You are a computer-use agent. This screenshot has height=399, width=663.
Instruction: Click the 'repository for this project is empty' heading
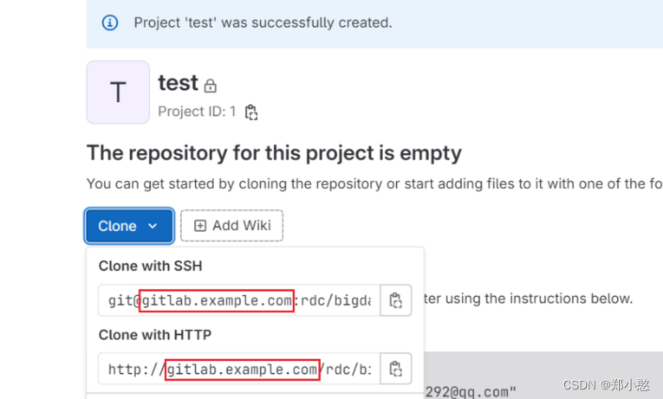click(x=274, y=153)
